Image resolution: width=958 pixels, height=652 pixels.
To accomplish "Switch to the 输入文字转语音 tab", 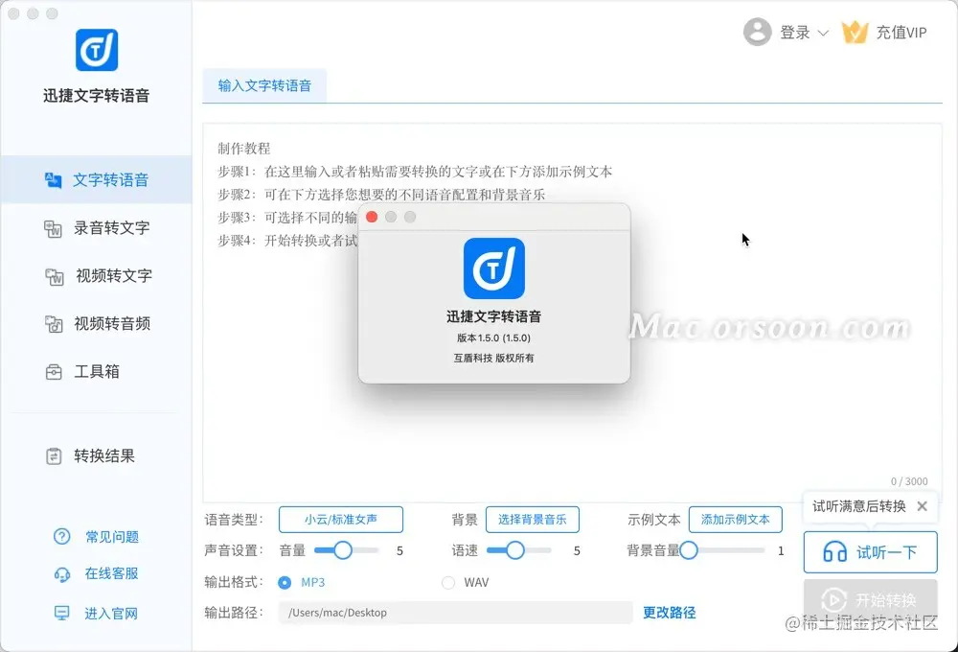I will click(x=264, y=85).
